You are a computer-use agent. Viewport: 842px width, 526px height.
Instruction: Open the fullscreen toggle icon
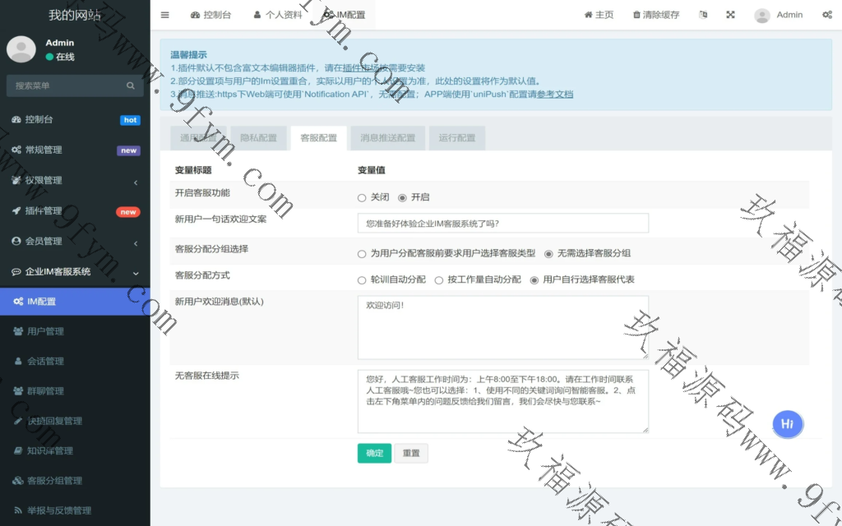click(730, 15)
